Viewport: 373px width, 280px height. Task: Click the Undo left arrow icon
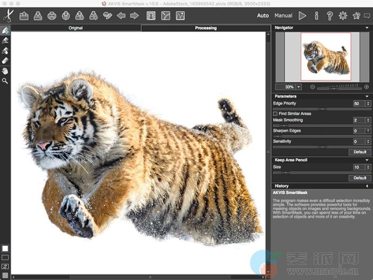[121, 16]
